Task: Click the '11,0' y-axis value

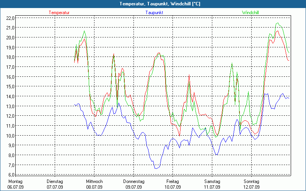Action: (10, 126)
